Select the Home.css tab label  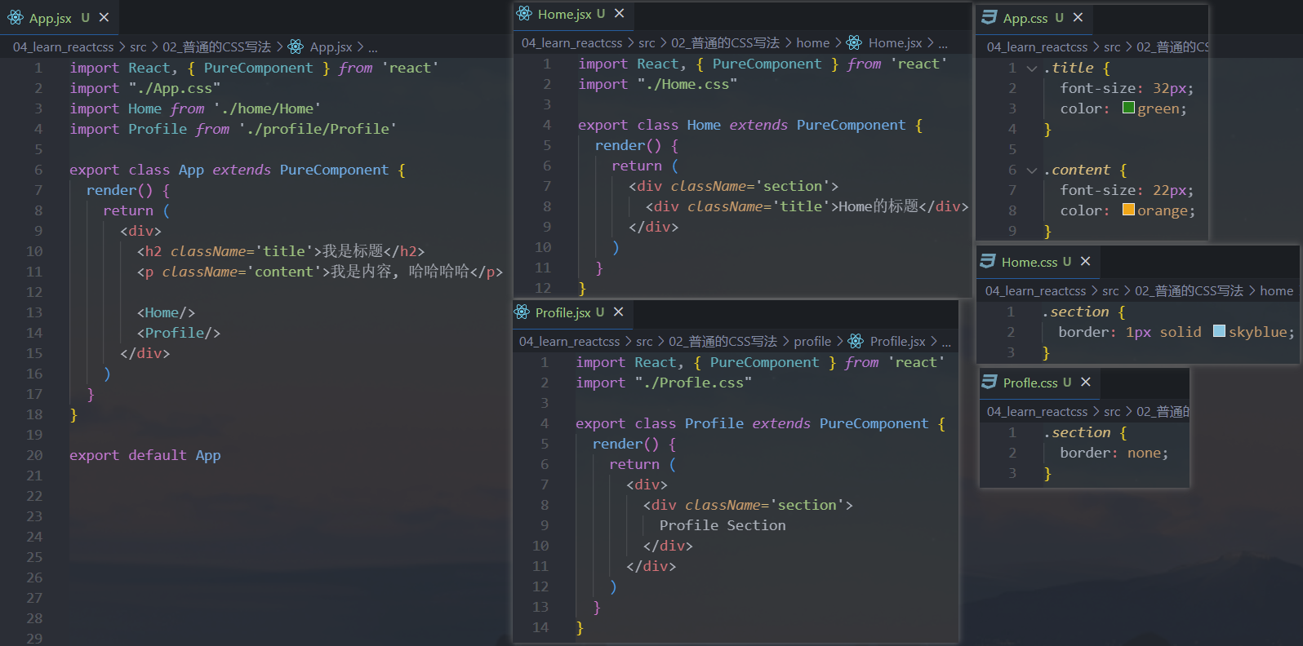pyautogui.click(x=1030, y=262)
